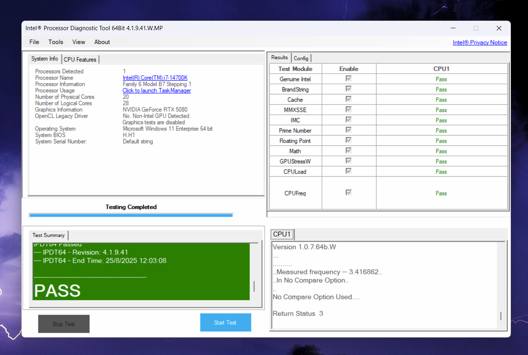This screenshot has width=528, height=355.
Task: Click the System Serial Number label
Action: (x=61, y=141)
